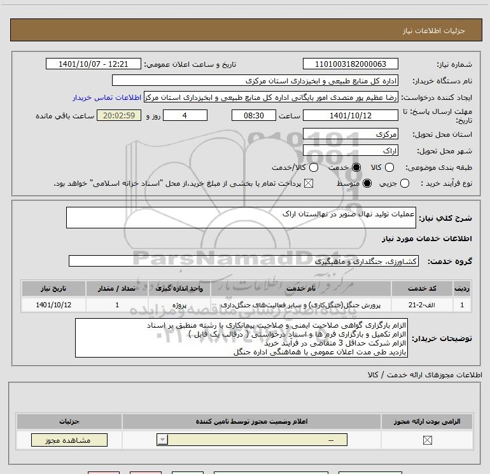Click request creator field رضا عظیم پور
Image resolution: width=490 pixels, height=474 pixels.
270,97
